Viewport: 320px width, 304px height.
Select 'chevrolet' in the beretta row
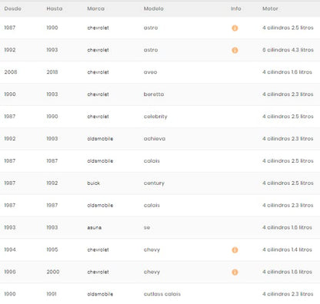pyautogui.click(x=98, y=94)
